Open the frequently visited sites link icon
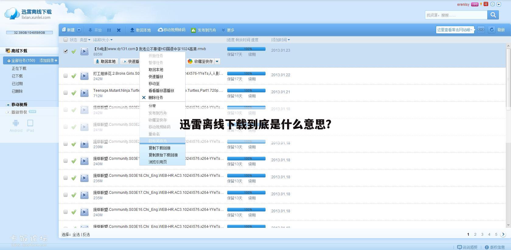The height and width of the screenshot is (250, 511). coord(481,29)
